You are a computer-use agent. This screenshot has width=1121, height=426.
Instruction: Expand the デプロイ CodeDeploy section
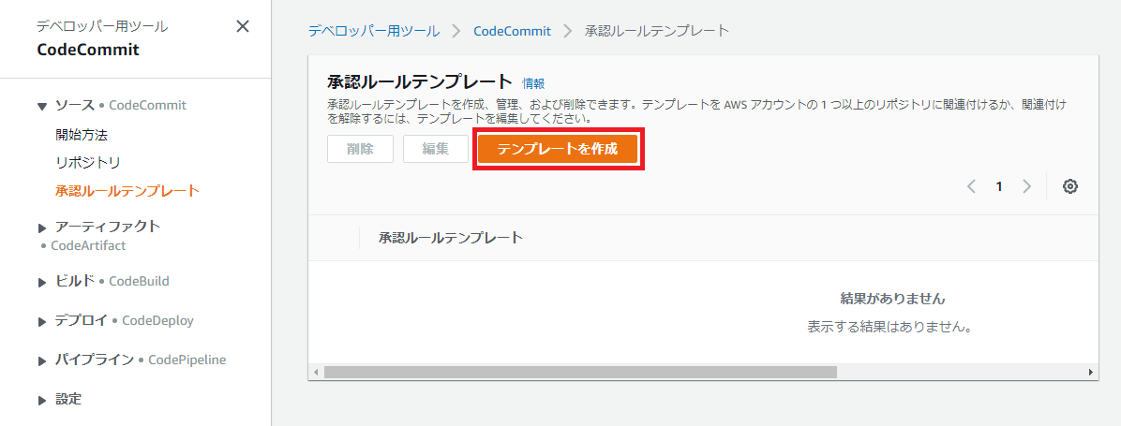point(42,321)
